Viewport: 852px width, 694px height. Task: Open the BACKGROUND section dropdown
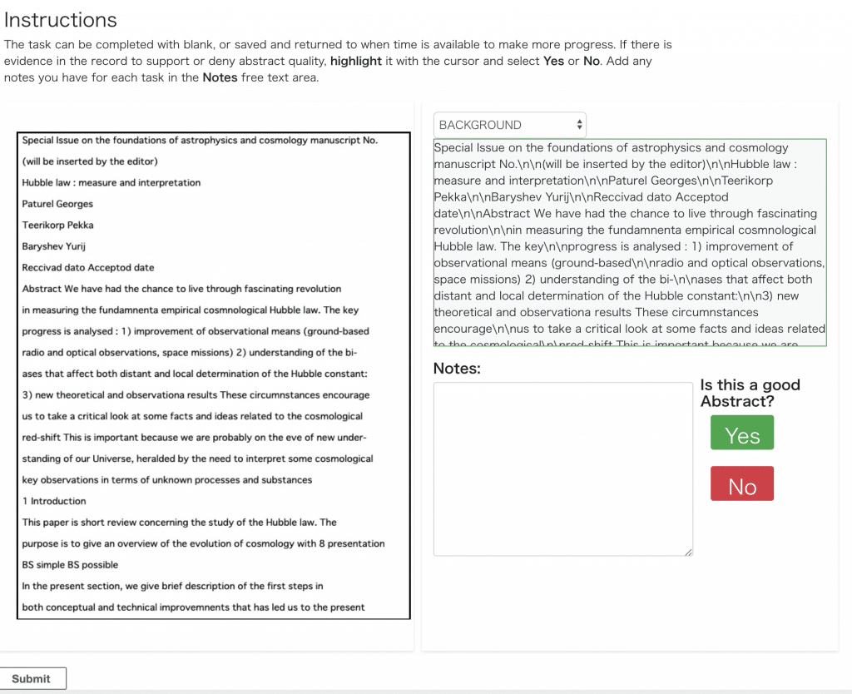coord(510,125)
